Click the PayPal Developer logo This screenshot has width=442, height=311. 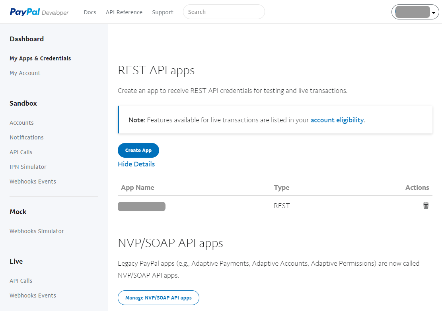(x=39, y=12)
